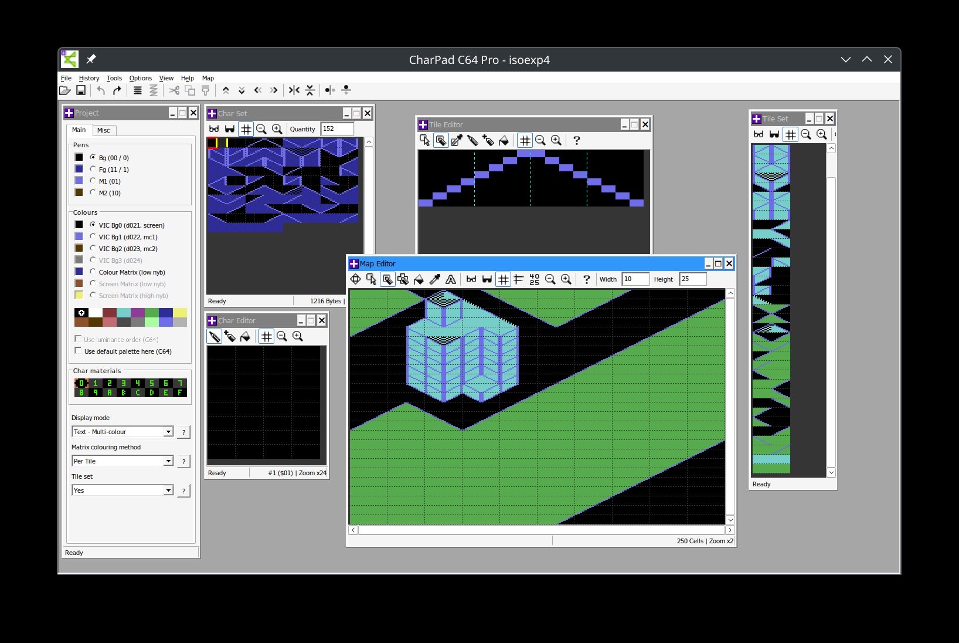Viewport: 959px width, 643px height.
Task: Choose VIC Bg1 (d022, mc1) colour
Action: pos(93,236)
